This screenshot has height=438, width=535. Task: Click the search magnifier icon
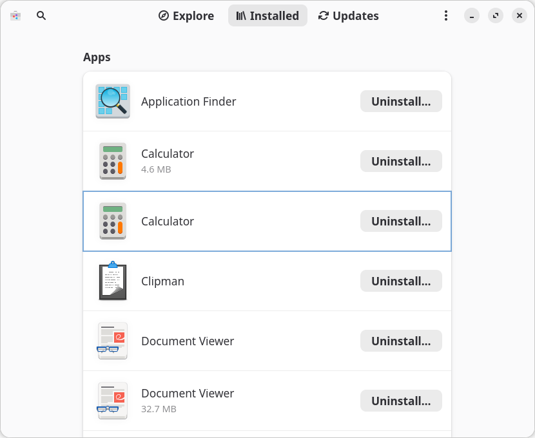[x=41, y=15]
